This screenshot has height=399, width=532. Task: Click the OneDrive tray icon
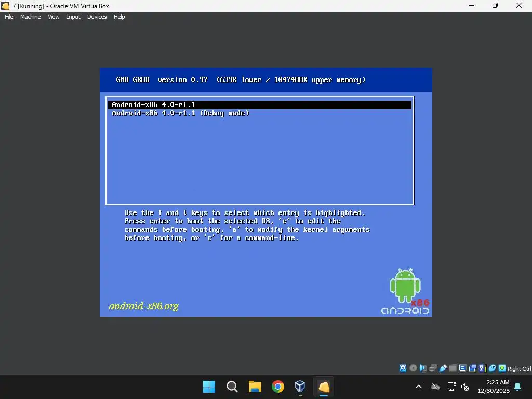(435, 387)
